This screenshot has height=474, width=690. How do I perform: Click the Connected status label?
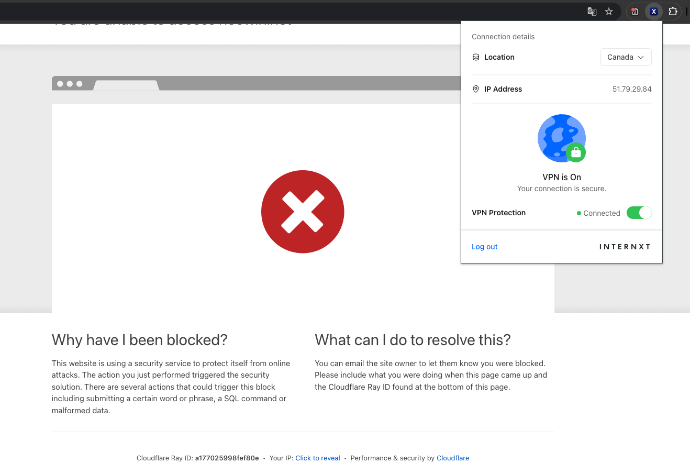598,213
